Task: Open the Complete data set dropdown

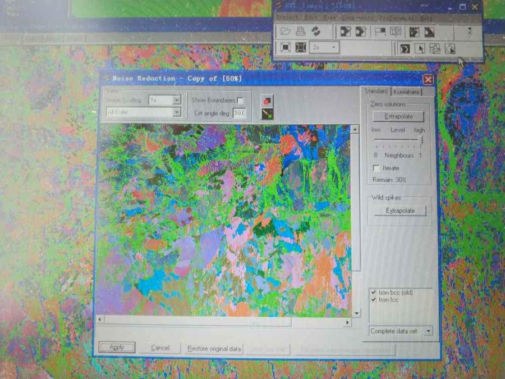Action: point(401,331)
